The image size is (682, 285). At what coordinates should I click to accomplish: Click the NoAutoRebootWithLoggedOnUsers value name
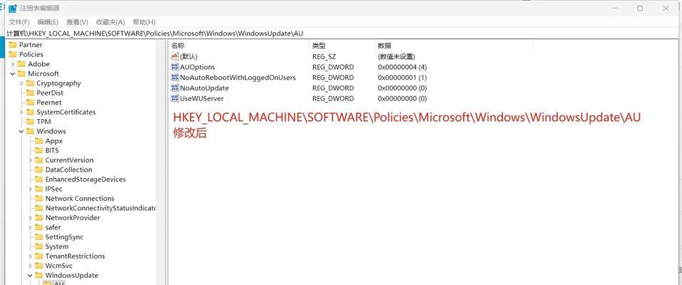pyautogui.click(x=238, y=78)
